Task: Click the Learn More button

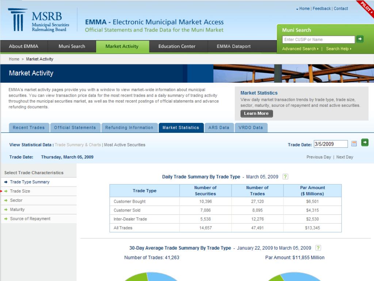Action: pyautogui.click(x=256, y=113)
